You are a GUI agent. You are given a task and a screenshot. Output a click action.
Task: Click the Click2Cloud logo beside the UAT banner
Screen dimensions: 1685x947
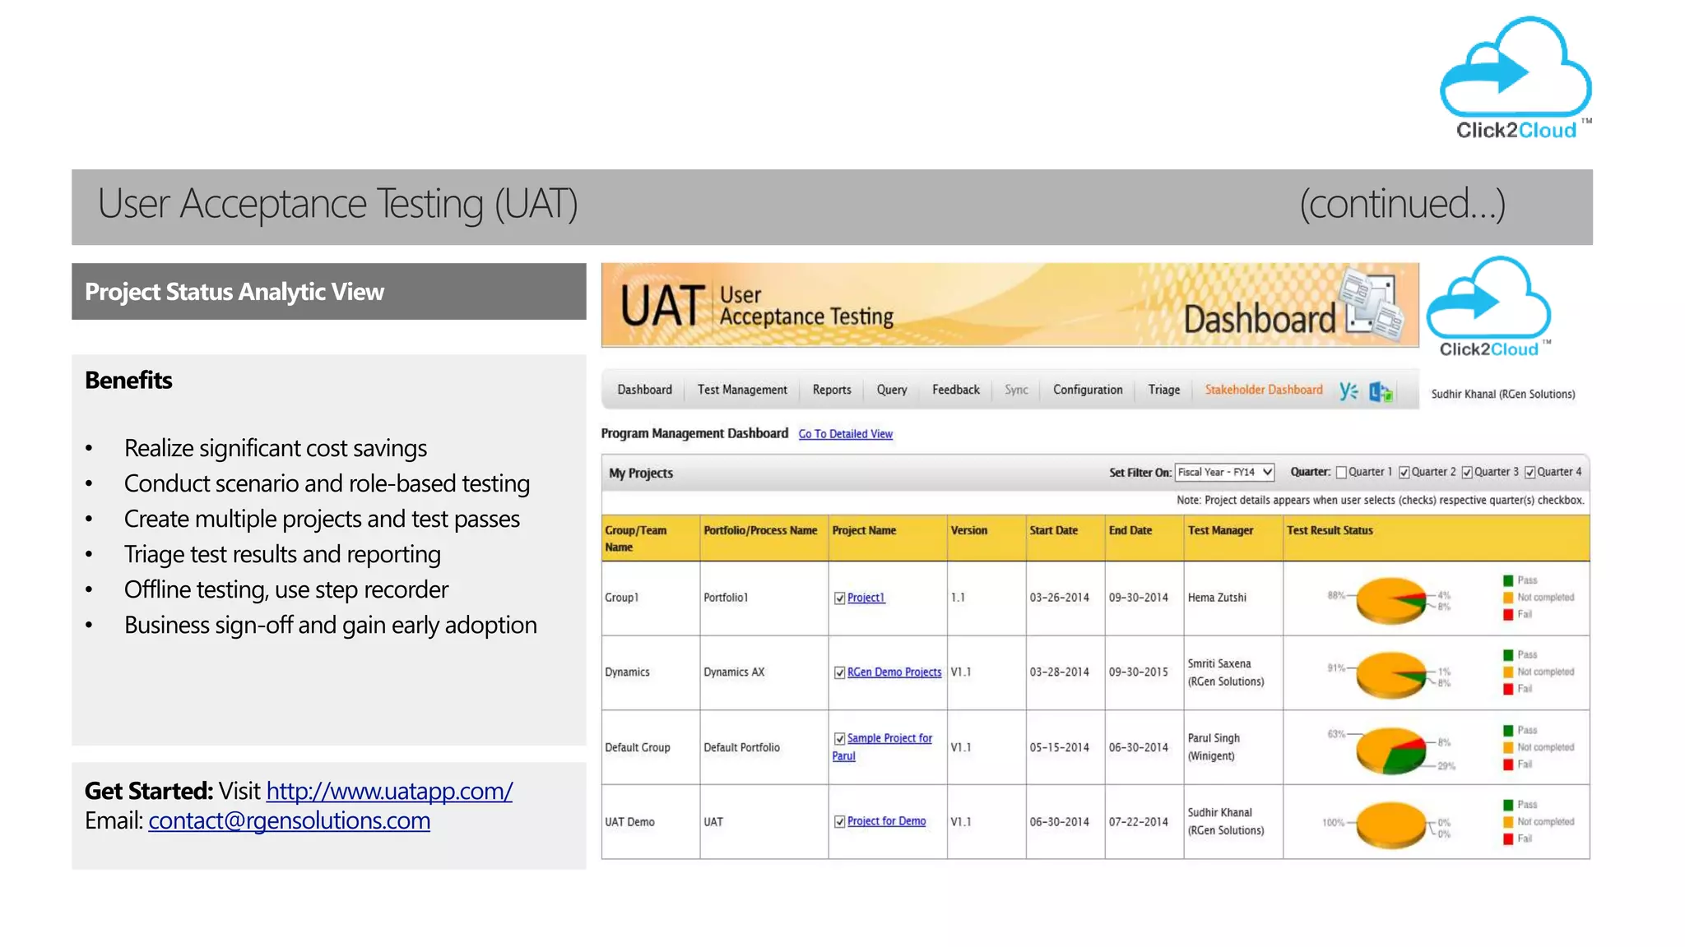[1489, 307]
